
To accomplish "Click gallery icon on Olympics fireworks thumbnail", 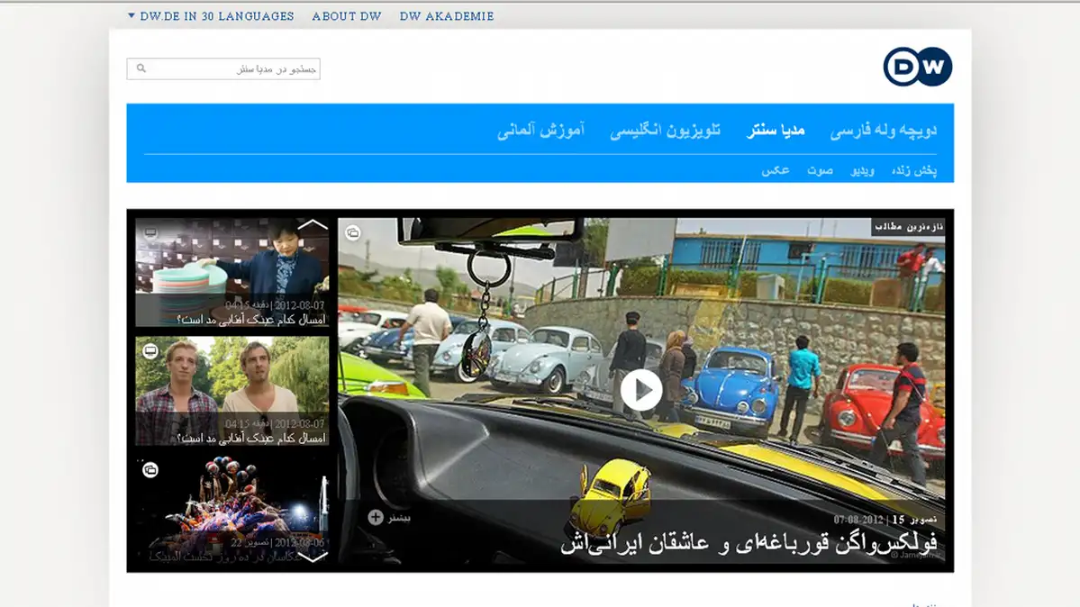I will (150, 470).
